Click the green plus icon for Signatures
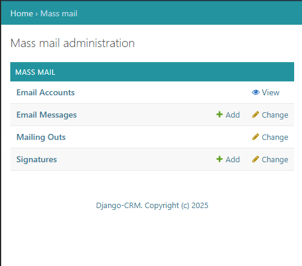302x266 pixels. point(219,159)
